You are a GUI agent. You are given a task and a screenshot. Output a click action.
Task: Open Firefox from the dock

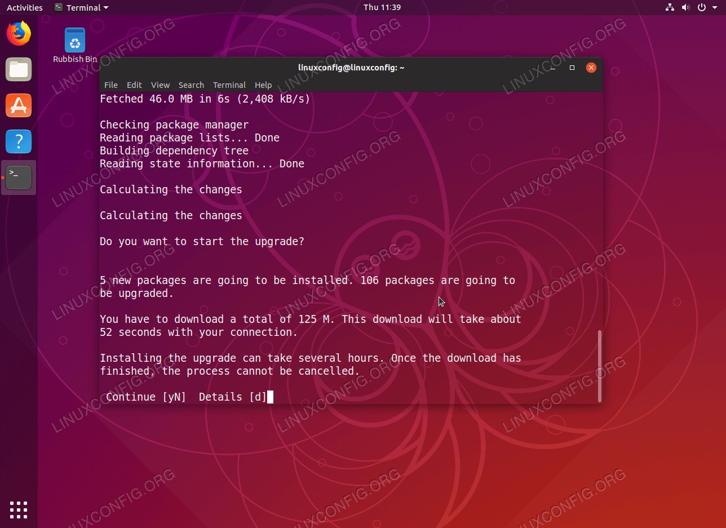click(x=19, y=33)
